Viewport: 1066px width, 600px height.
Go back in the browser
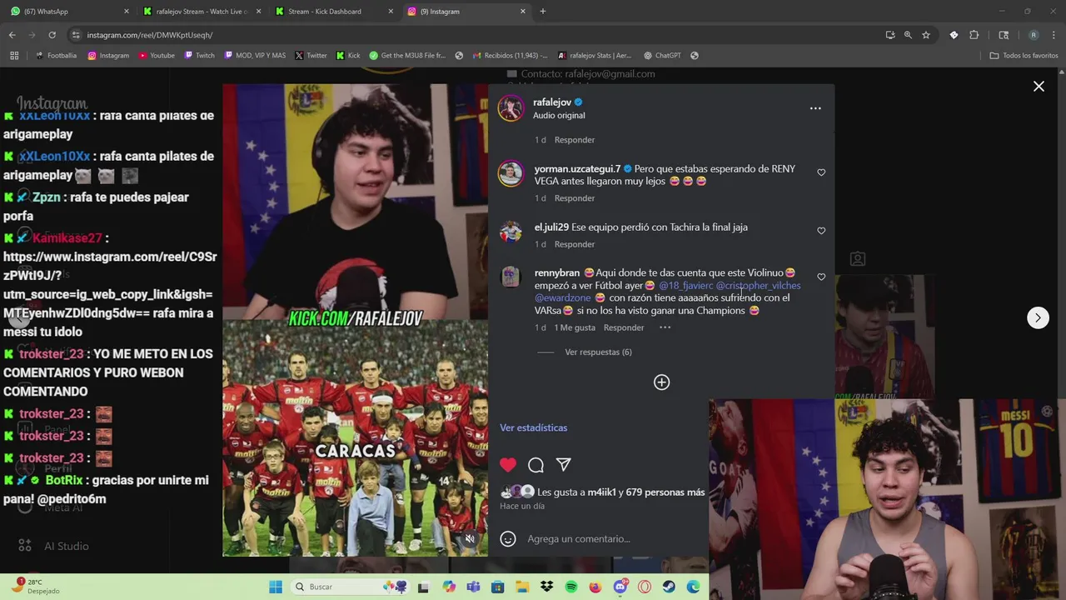[x=12, y=35]
